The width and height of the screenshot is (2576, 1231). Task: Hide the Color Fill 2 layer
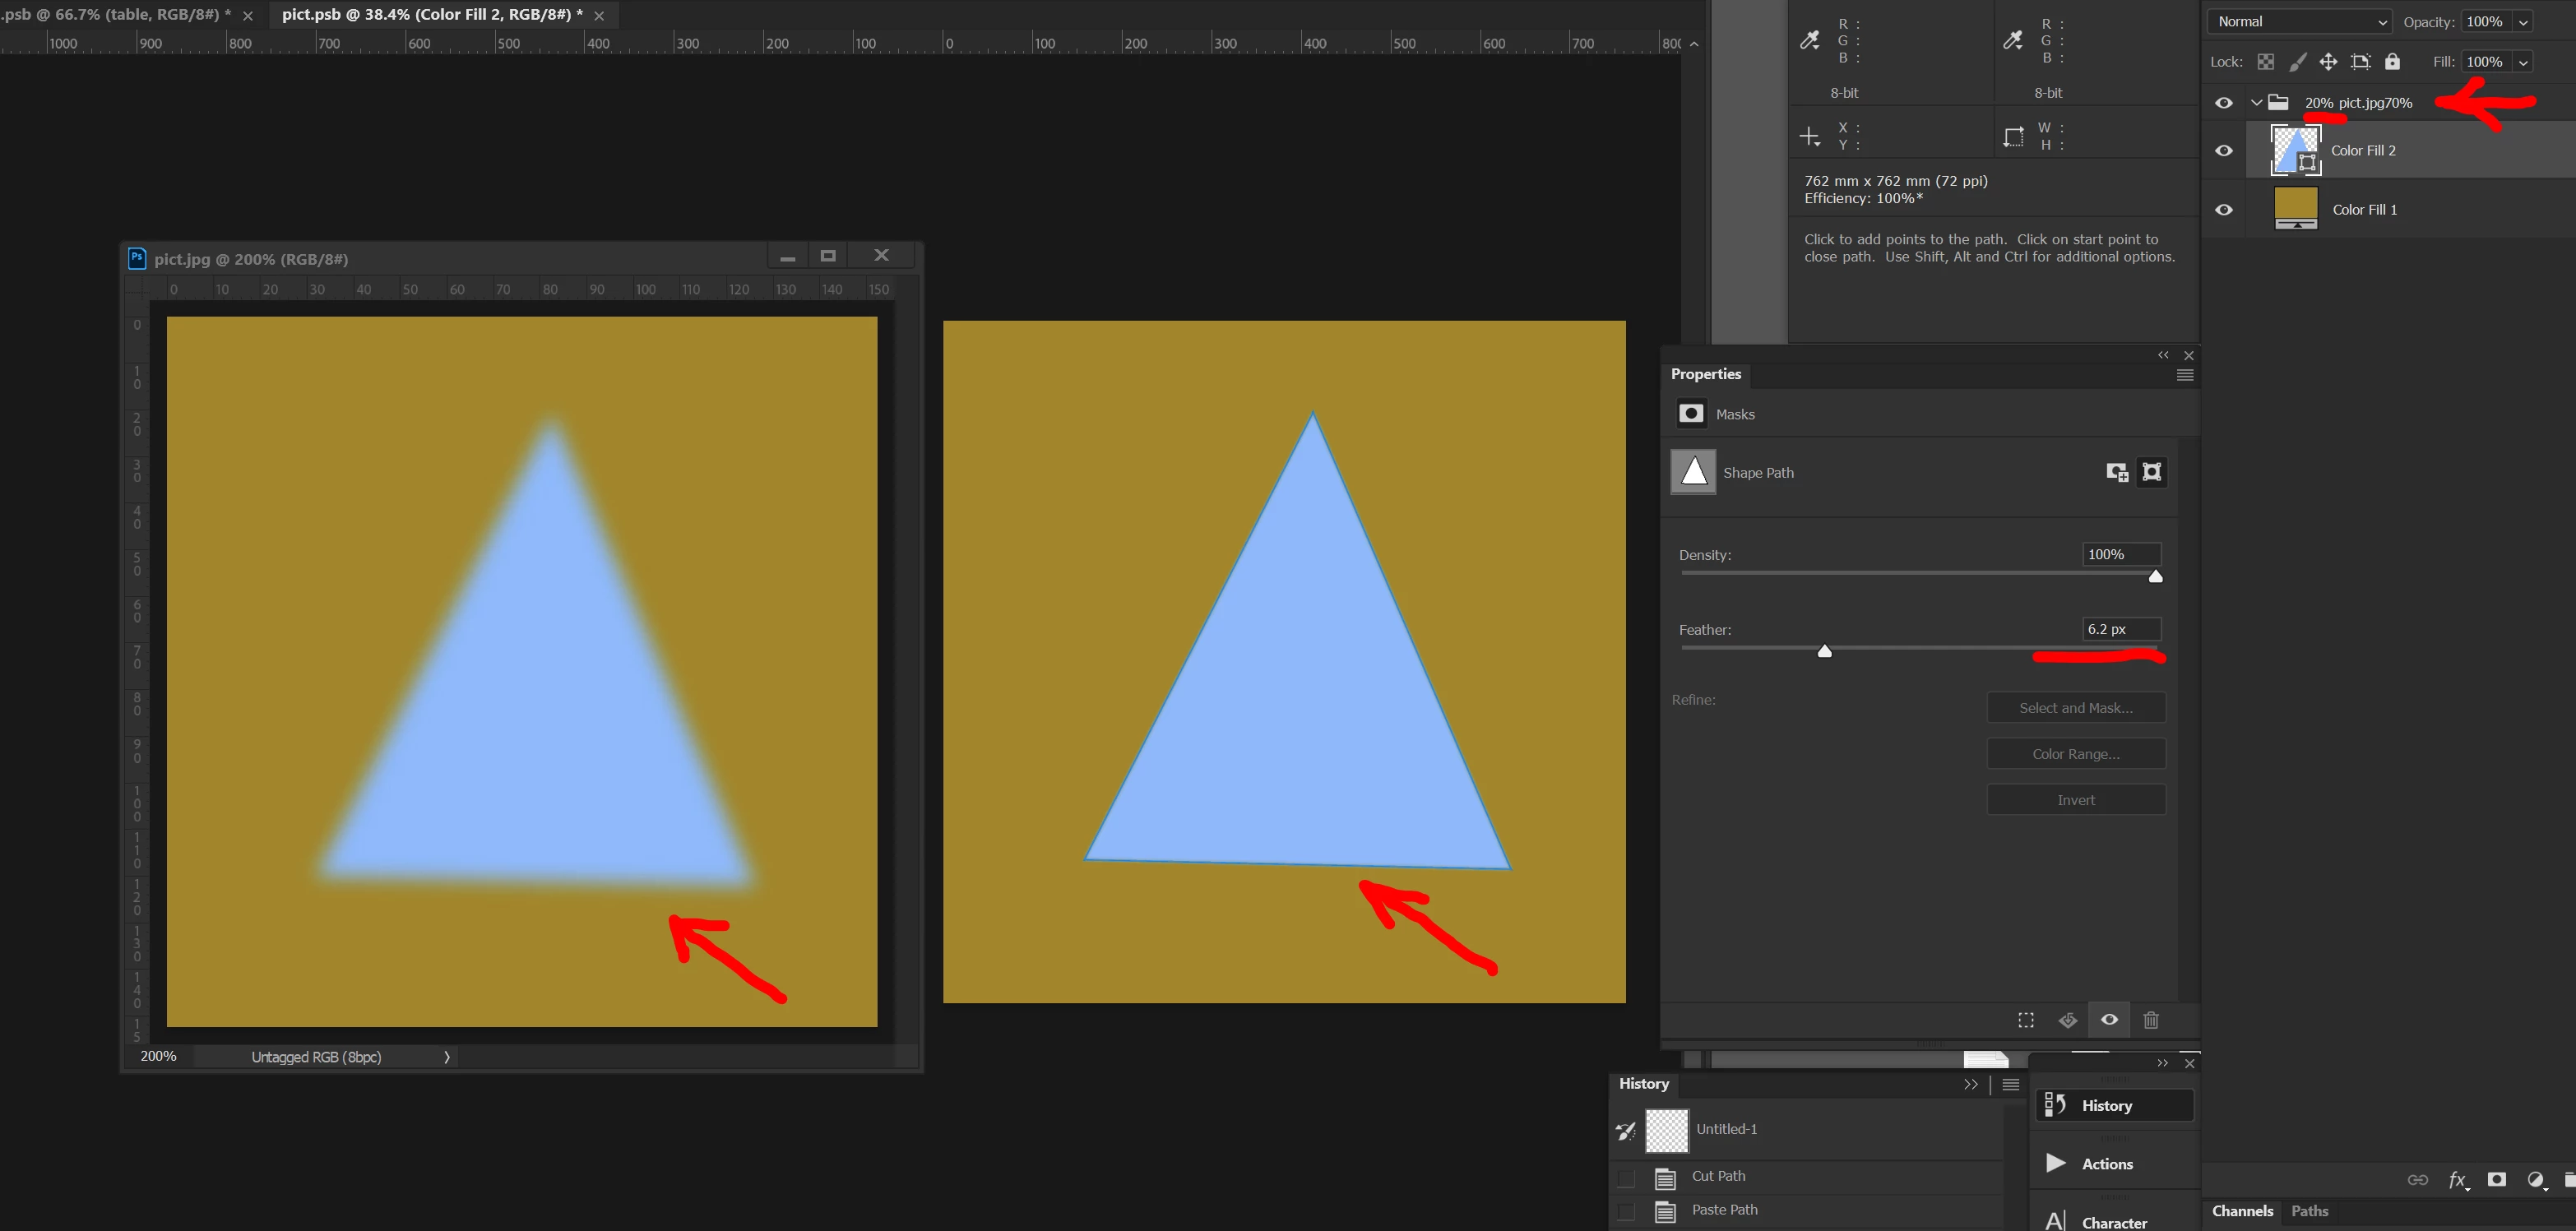pos(2224,151)
